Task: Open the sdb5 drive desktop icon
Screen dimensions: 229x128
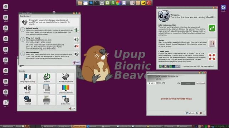Action: pos(6,82)
